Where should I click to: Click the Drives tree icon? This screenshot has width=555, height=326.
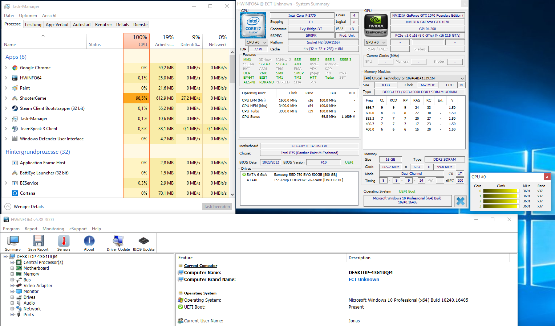pos(19,297)
